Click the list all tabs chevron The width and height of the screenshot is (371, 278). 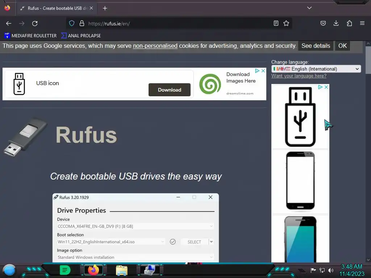click(x=309, y=8)
